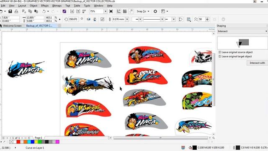Image resolution: width=268 pixels, height=151 pixels.
Task: Click the curve smoothness field 50
Action: pyautogui.click(x=202, y=19)
